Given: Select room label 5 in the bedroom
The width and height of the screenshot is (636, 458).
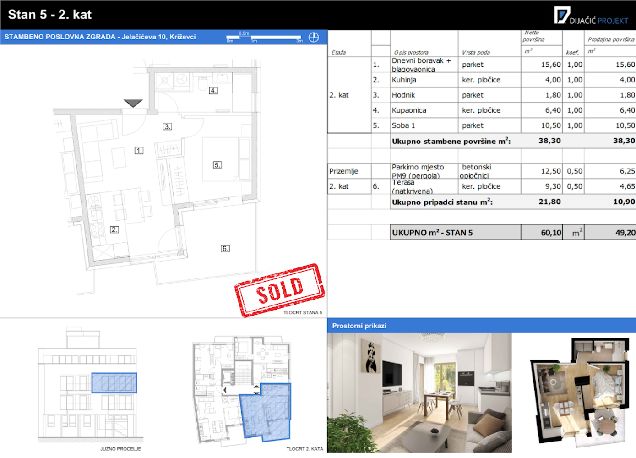Looking at the screenshot, I should click(217, 165).
